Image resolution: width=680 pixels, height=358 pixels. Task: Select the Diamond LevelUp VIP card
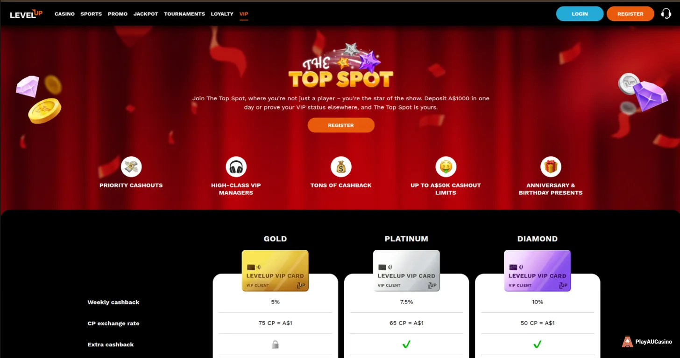538,271
